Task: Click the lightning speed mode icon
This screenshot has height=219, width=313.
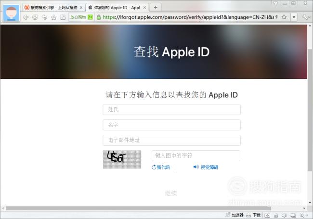Action: (277, 17)
